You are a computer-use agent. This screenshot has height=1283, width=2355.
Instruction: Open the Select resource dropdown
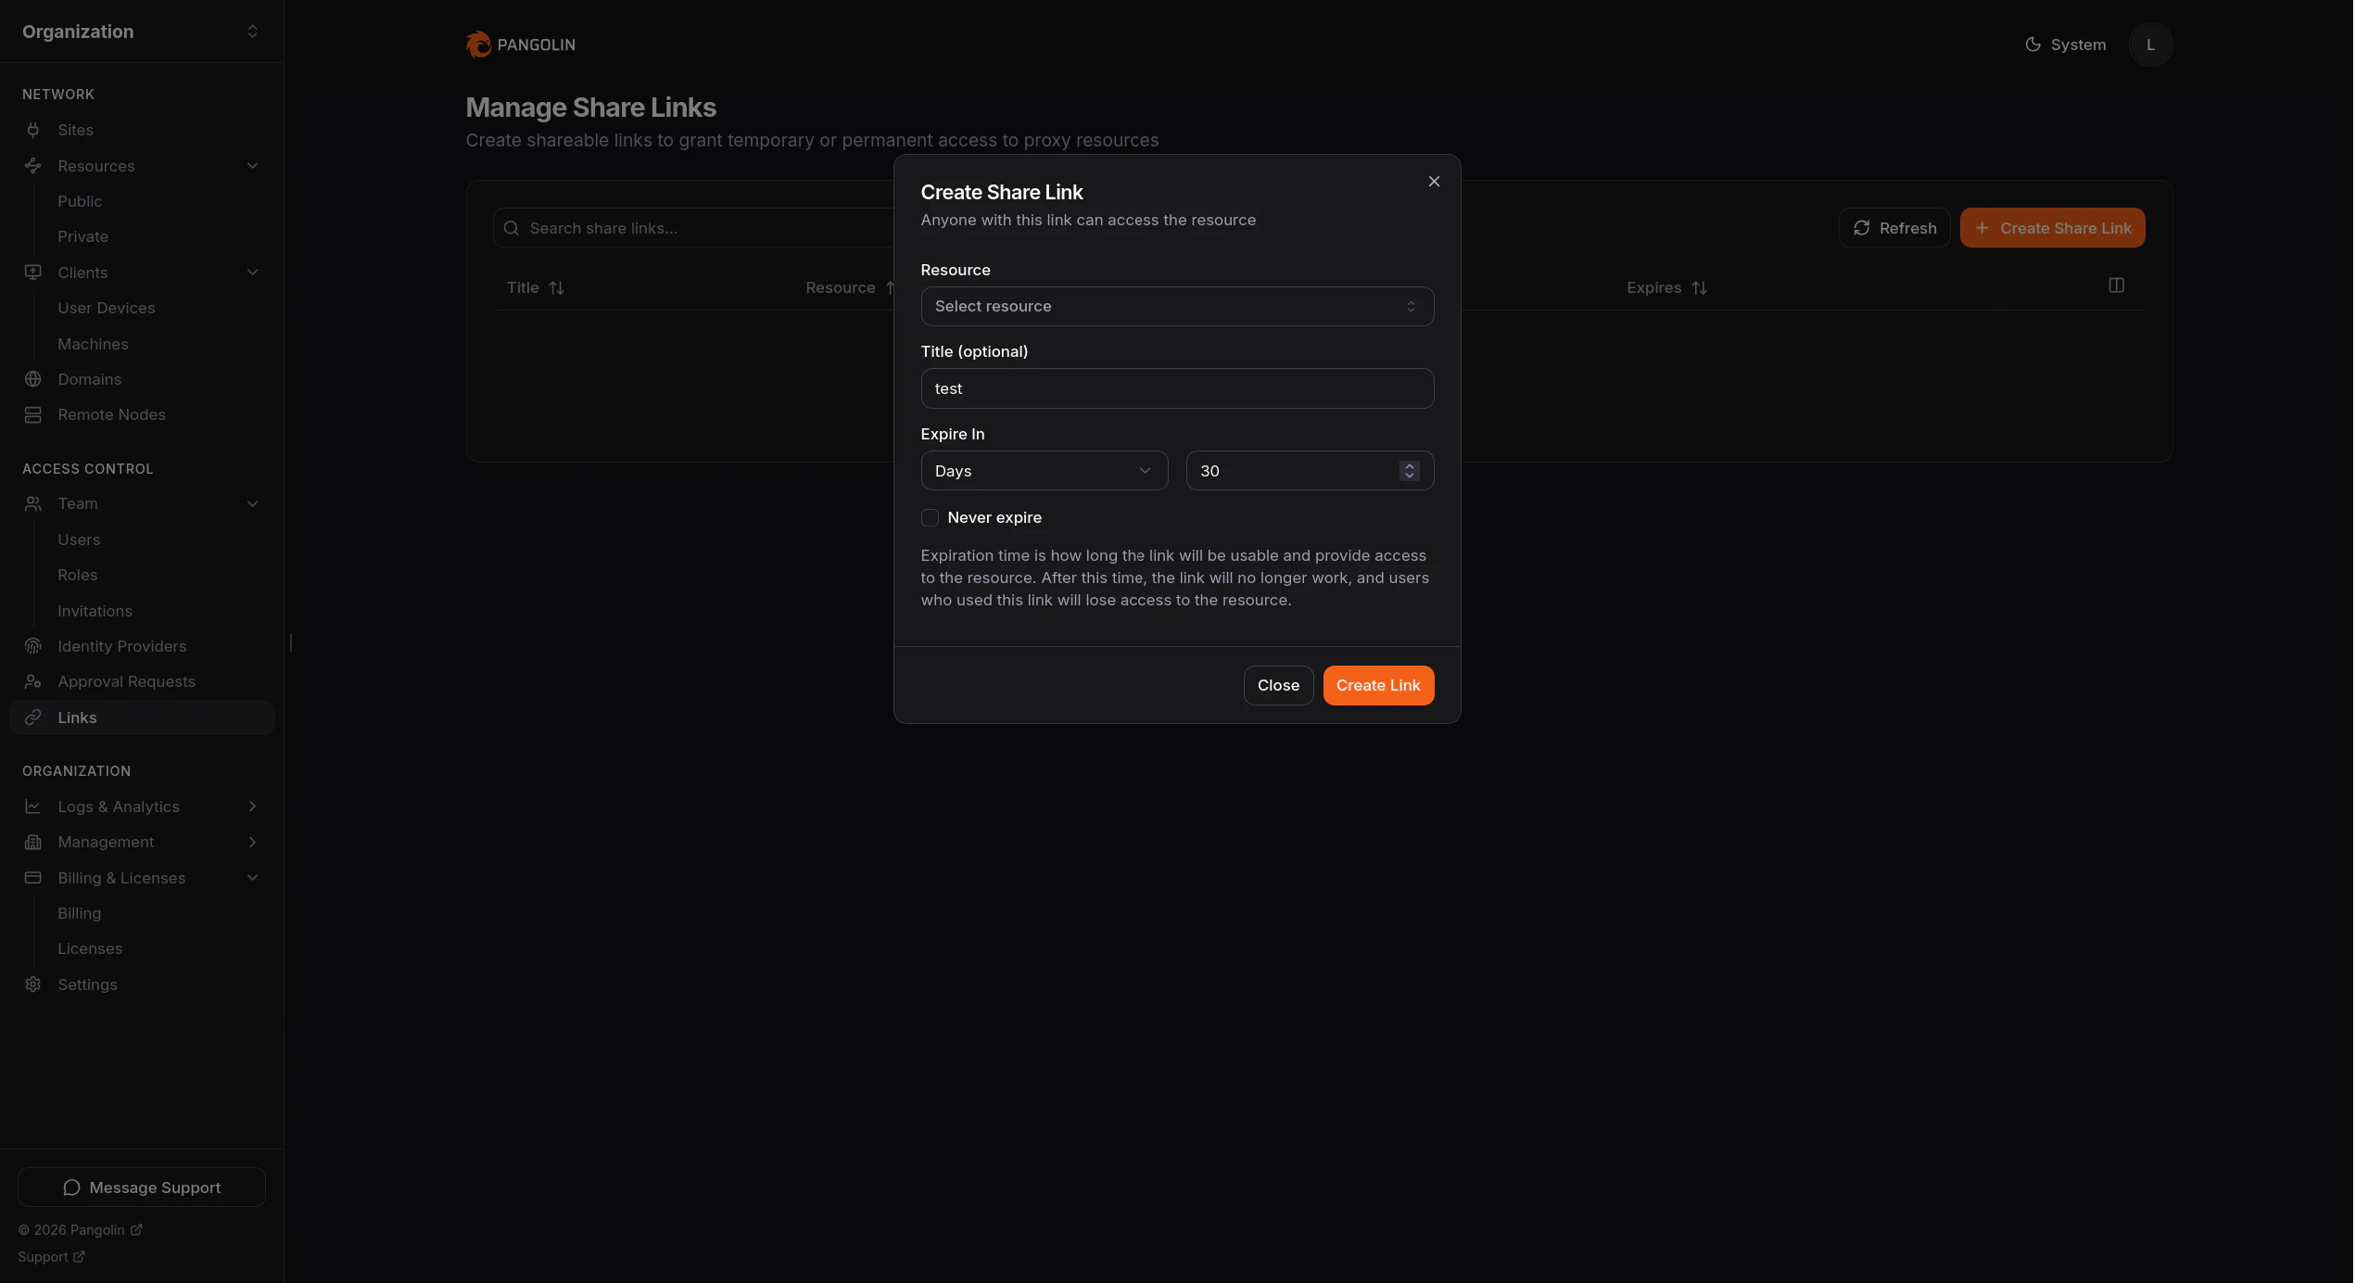pos(1177,306)
